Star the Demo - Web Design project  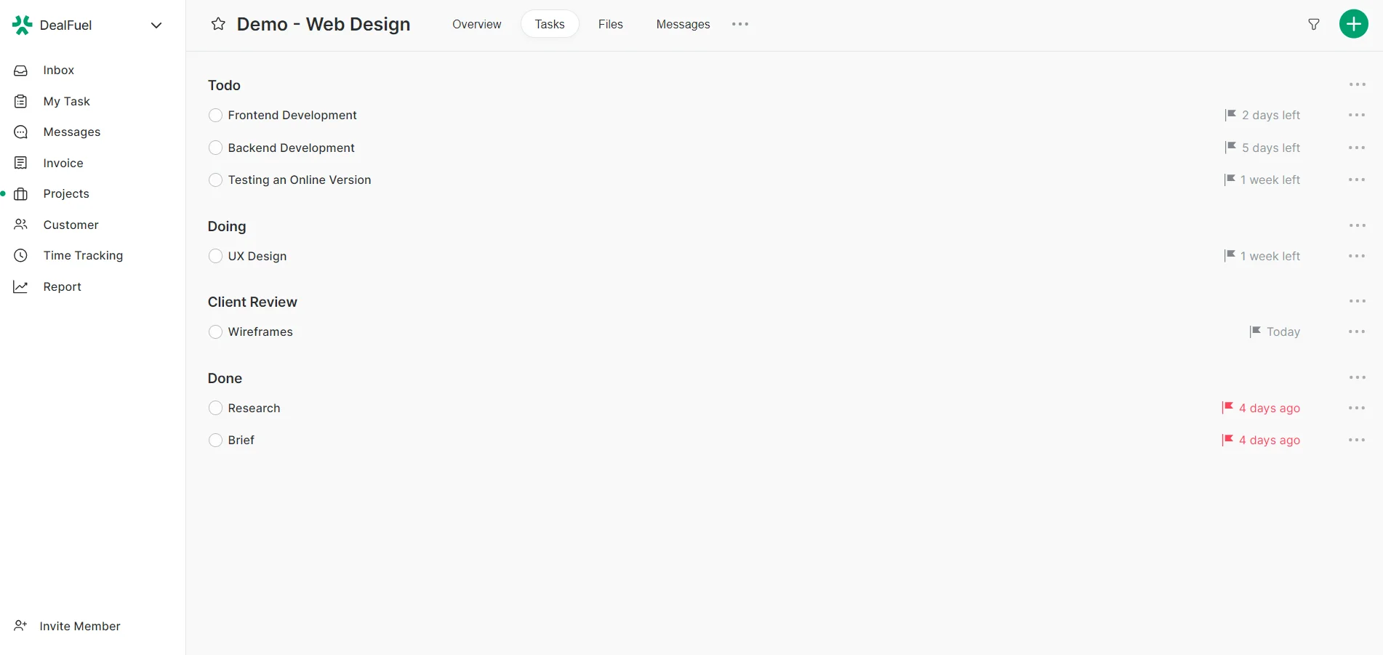click(217, 23)
